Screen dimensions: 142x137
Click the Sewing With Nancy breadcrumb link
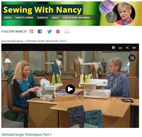[x=13, y=41]
